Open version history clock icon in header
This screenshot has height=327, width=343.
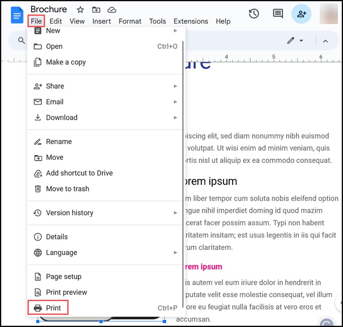pyautogui.click(x=254, y=14)
